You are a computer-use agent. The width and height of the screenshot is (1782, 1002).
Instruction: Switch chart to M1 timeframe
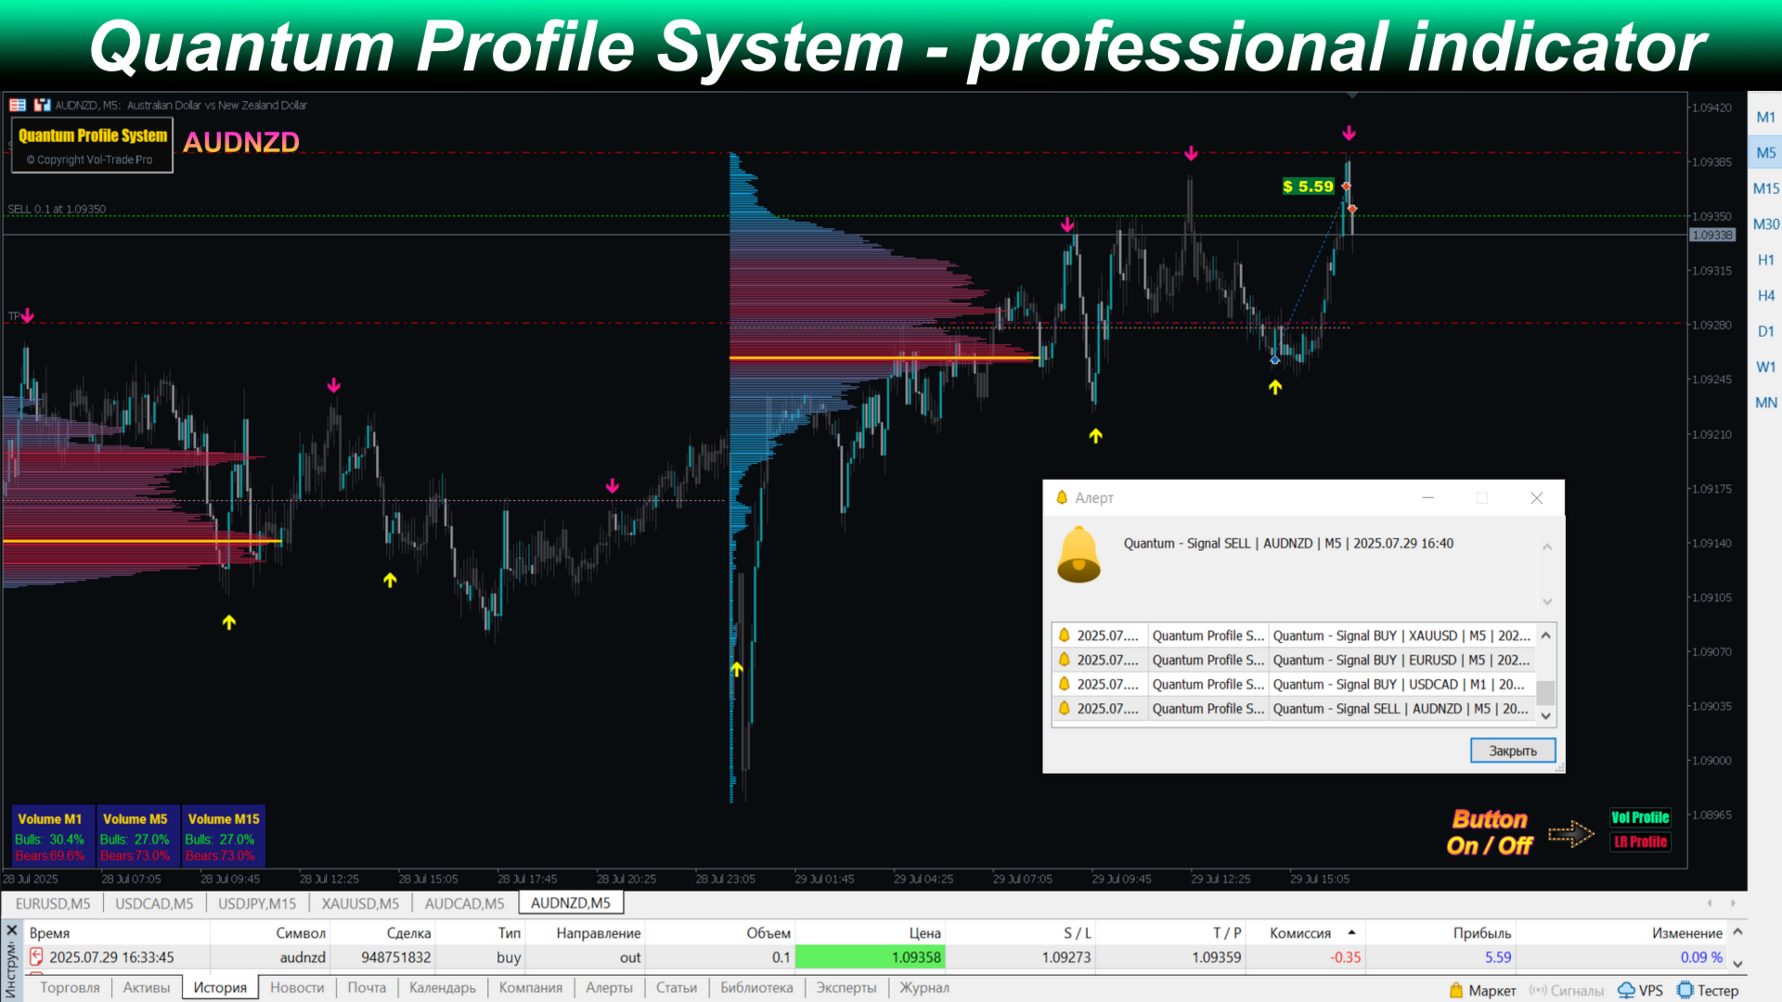[1765, 117]
